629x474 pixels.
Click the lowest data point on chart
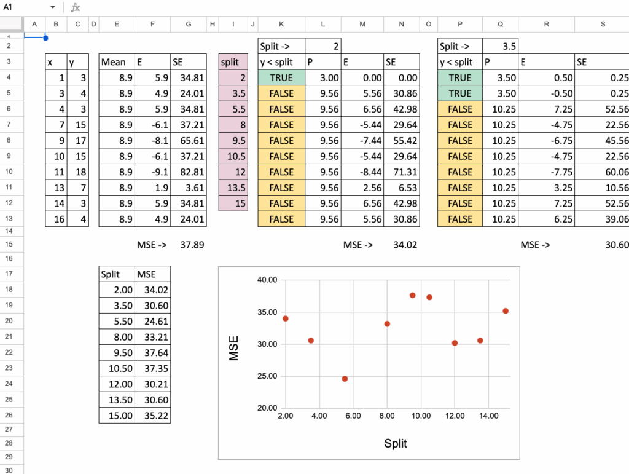pyautogui.click(x=345, y=379)
